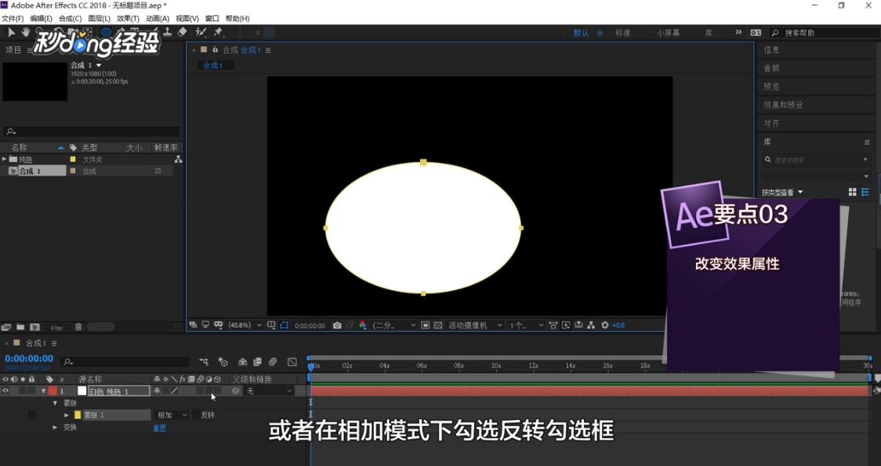The height and width of the screenshot is (466, 881).
Task: Click the 重置 link for 变换
Action: point(160,428)
